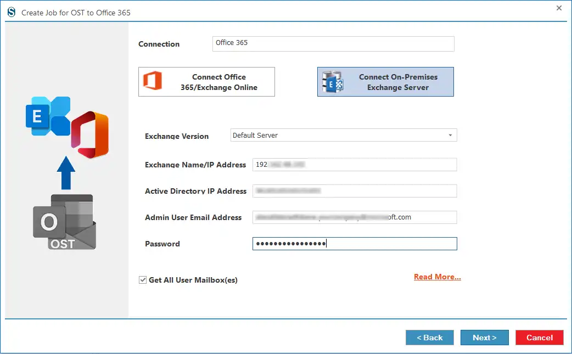
Task: Click the Shoviv app logo in title bar
Action: (x=12, y=12)
